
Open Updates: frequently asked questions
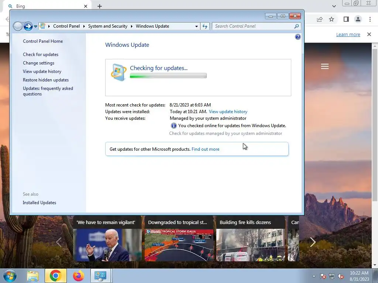coord(48,91)
